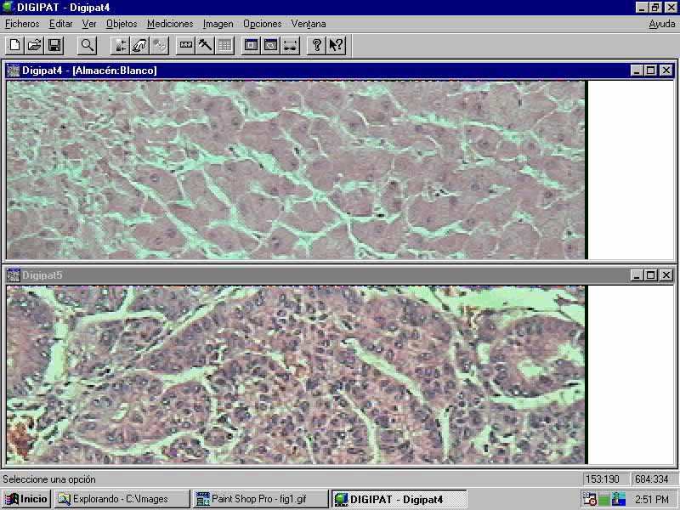Image resolution: width=680 pixels, height=510 pixels.
Task: Open the Ficheros menu
Action: 22,24
